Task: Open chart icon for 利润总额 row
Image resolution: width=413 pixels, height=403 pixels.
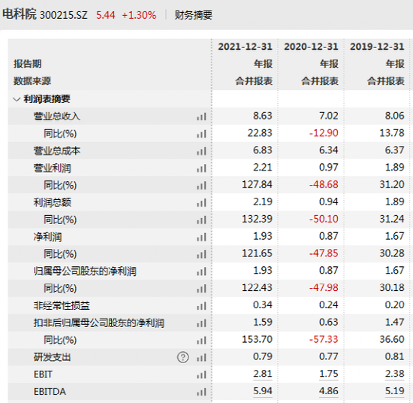Action: tap(201, 202)
